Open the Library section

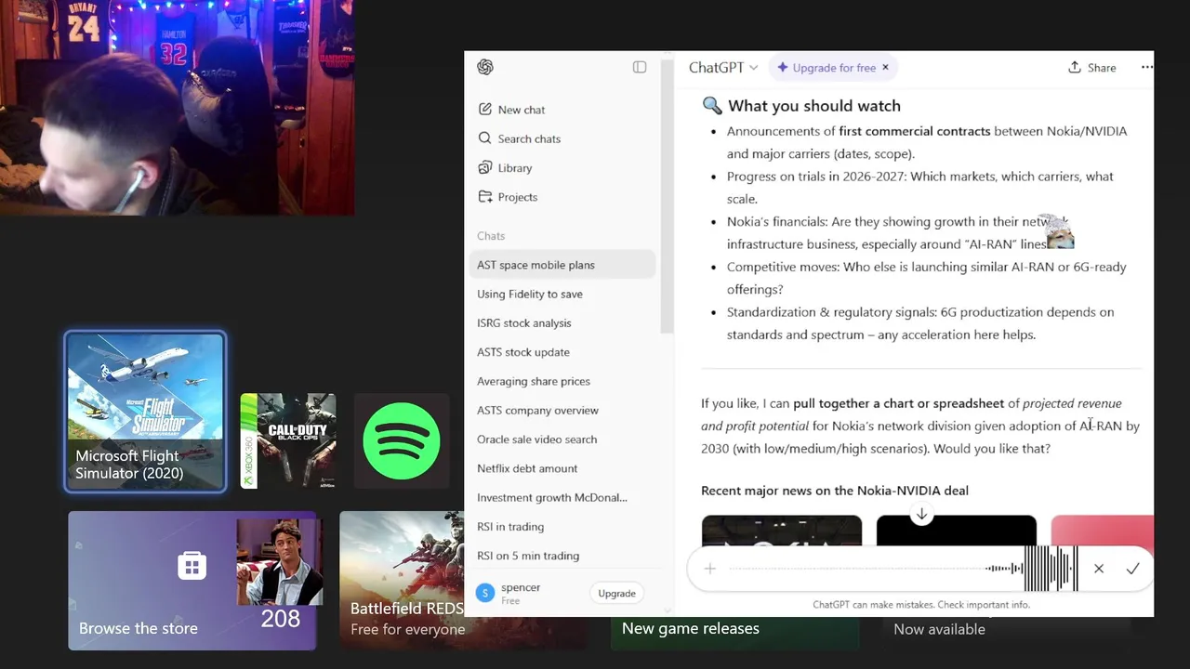[x=563, y=168]
